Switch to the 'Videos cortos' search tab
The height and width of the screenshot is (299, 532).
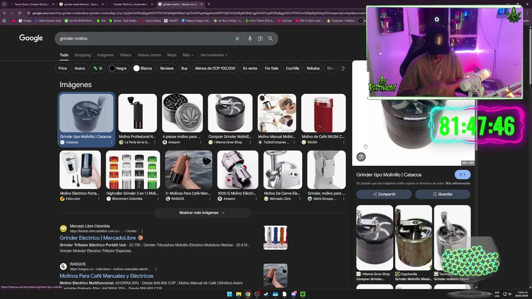pos(149,55)
